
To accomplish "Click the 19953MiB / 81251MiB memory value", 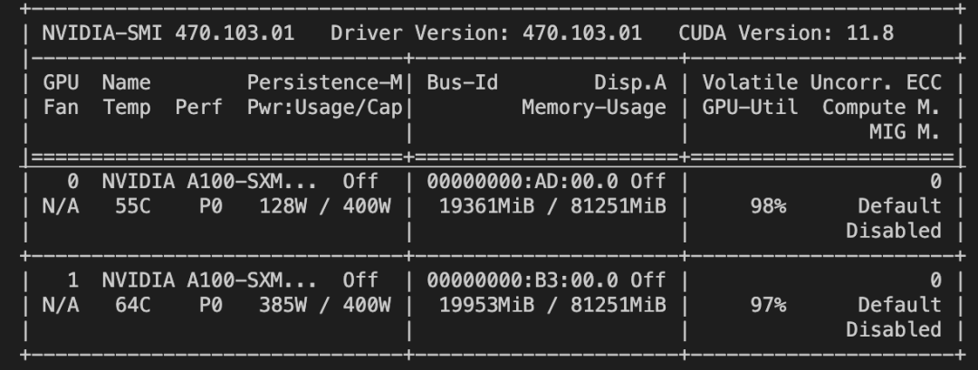I will [x=551, y=305].
